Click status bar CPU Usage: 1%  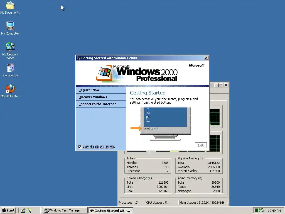pyautogui.click(x=162, y=203)
